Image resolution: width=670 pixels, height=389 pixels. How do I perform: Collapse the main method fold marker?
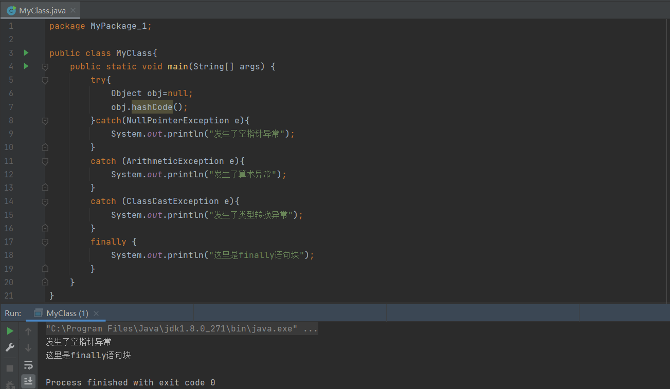click(45, 67)
